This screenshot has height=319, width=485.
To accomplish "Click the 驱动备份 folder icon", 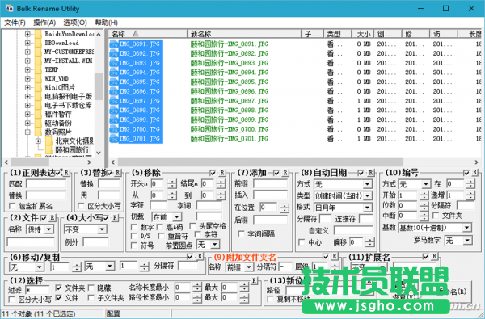I will click(38, 123).
